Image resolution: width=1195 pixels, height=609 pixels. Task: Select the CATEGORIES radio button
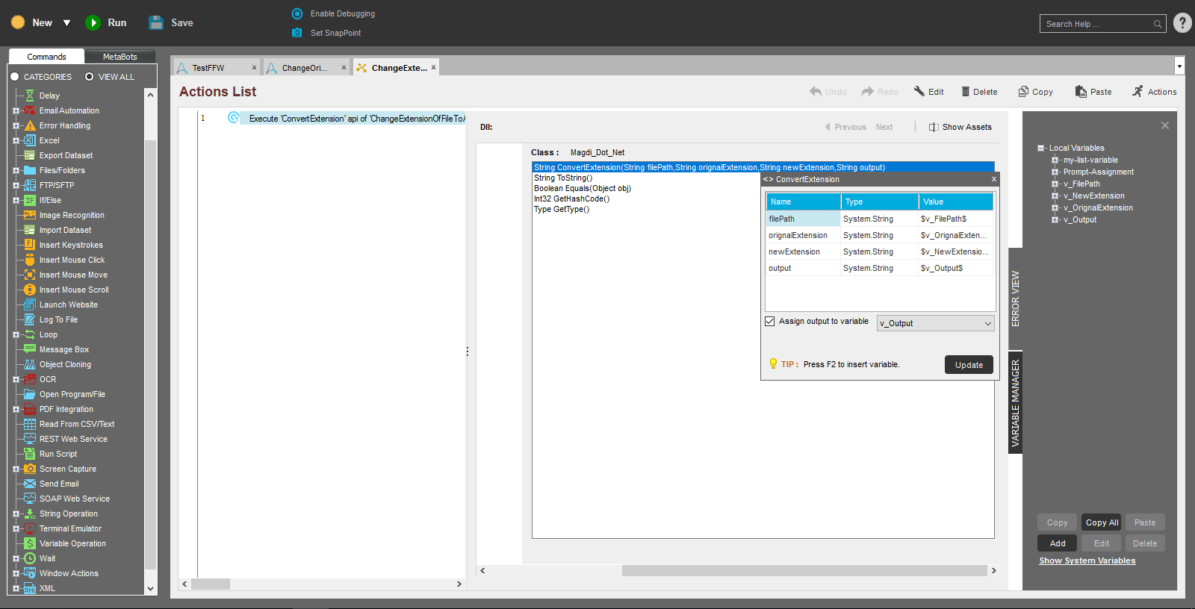tap(14, 77)
